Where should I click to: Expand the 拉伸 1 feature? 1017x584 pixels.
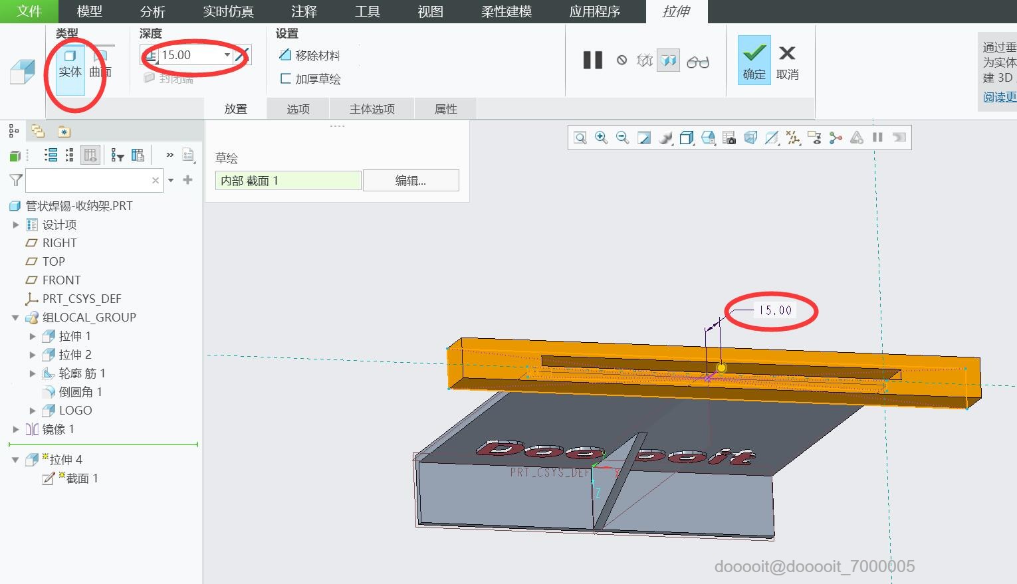click(x=33, y=336)
